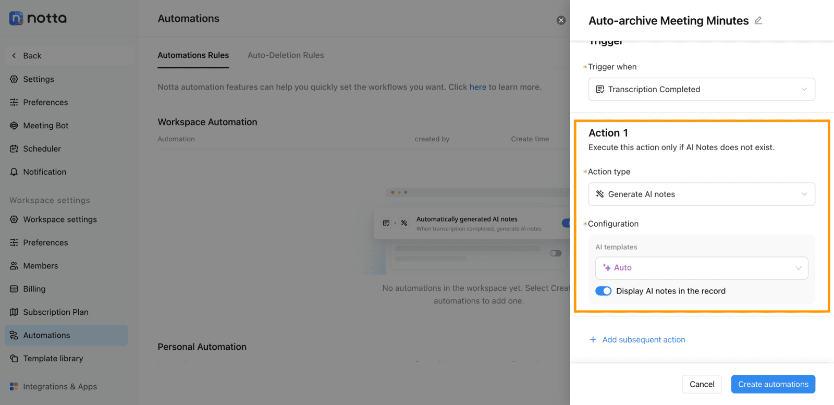Click the Personal Automation heading

coord(202,347)
